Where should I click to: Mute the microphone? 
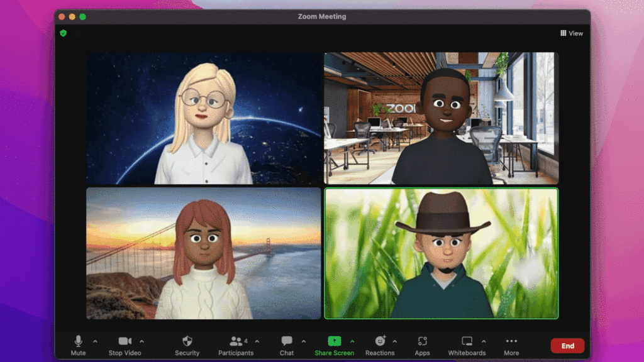click(79, 341)
